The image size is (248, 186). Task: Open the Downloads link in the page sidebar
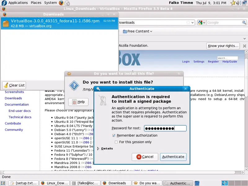pyautogui.click(x=13, y=98)
